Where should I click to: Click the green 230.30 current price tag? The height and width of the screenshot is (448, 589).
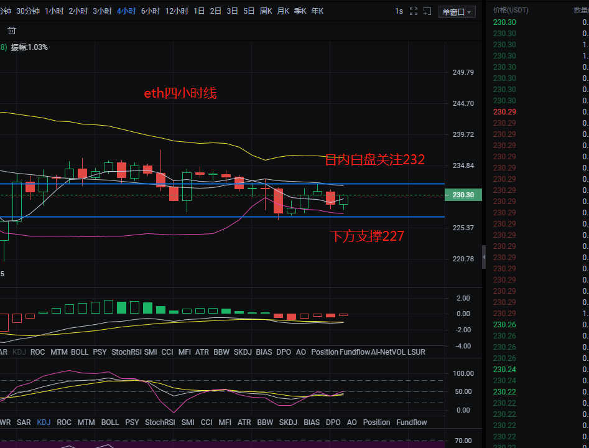pos(463,195)
